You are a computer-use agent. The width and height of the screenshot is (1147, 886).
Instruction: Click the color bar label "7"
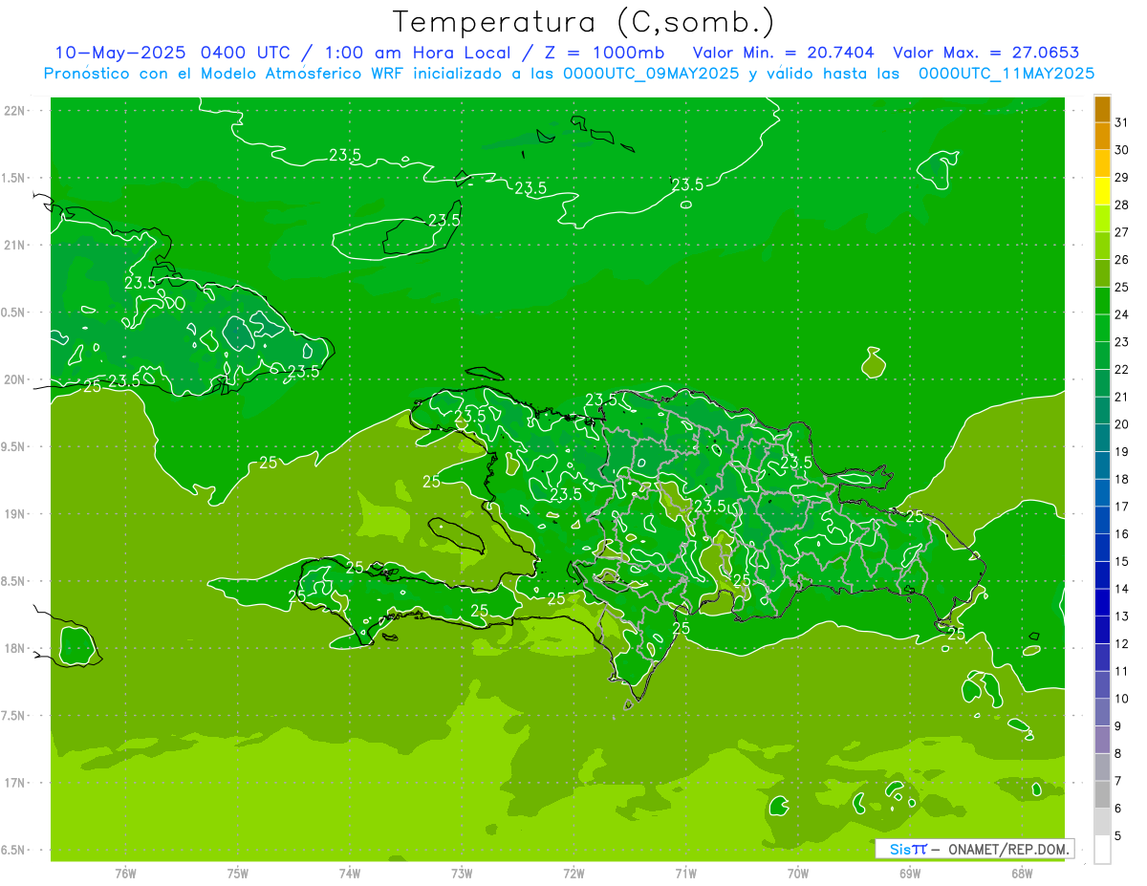click(1118, 782)
